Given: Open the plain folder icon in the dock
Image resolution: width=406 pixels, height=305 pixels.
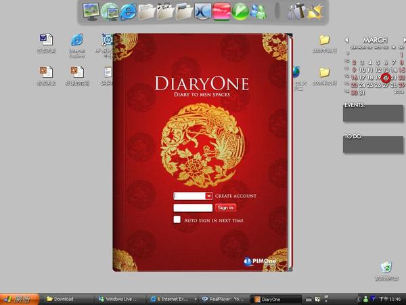Looking at the screenshot, I should [147, 12].
